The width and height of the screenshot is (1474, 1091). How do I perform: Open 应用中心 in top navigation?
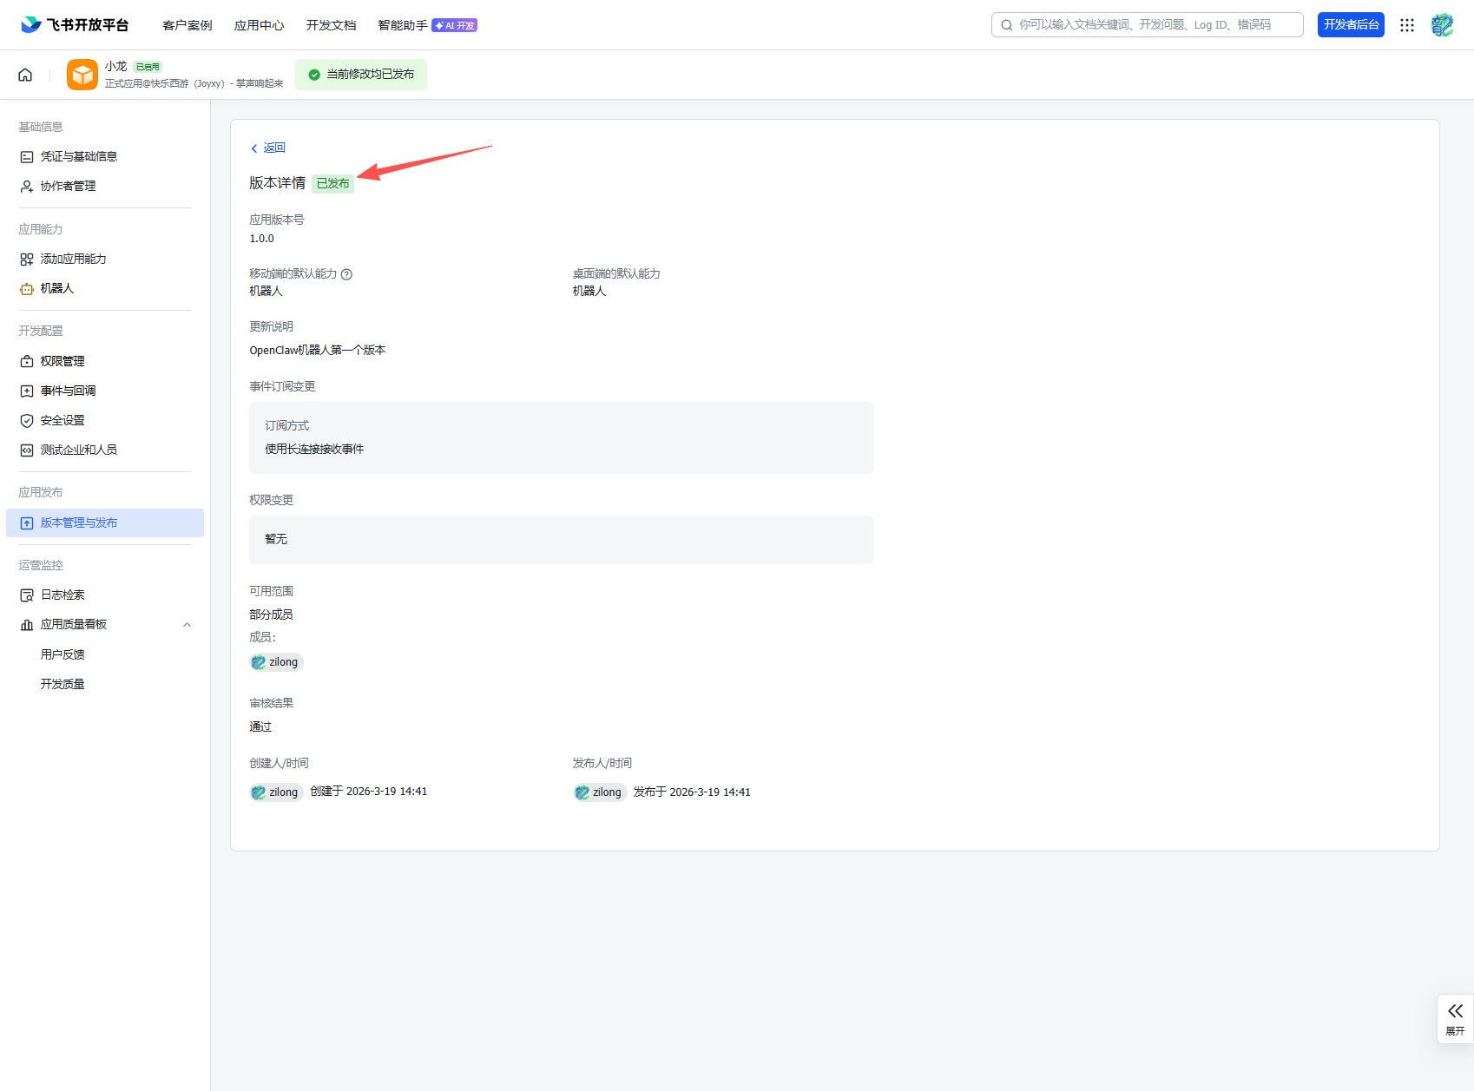(x=259, y=25)
